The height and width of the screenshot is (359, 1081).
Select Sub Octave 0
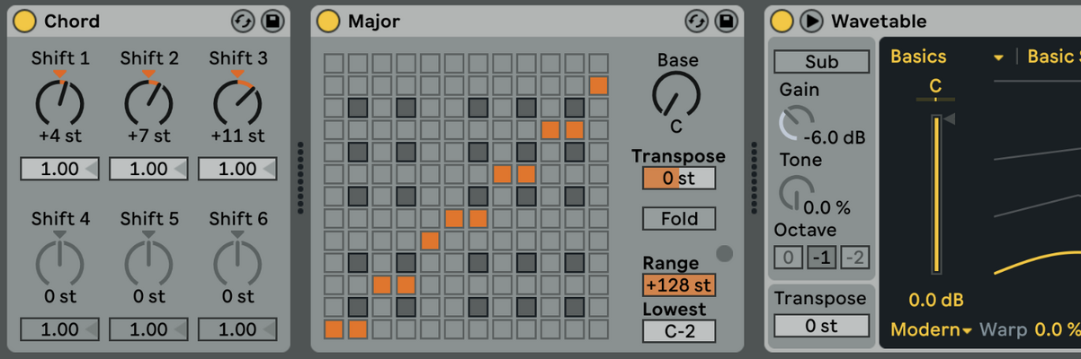[789, 258]
